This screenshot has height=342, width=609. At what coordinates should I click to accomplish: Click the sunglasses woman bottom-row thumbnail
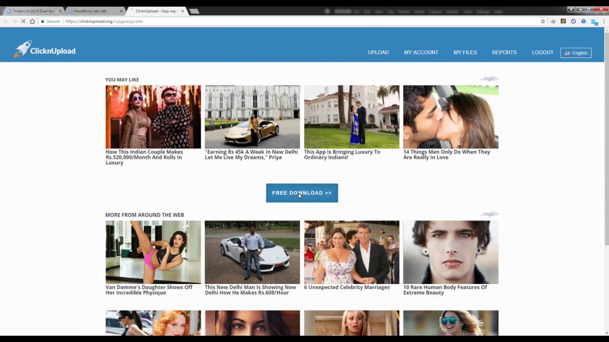click(x=451, y=323)
